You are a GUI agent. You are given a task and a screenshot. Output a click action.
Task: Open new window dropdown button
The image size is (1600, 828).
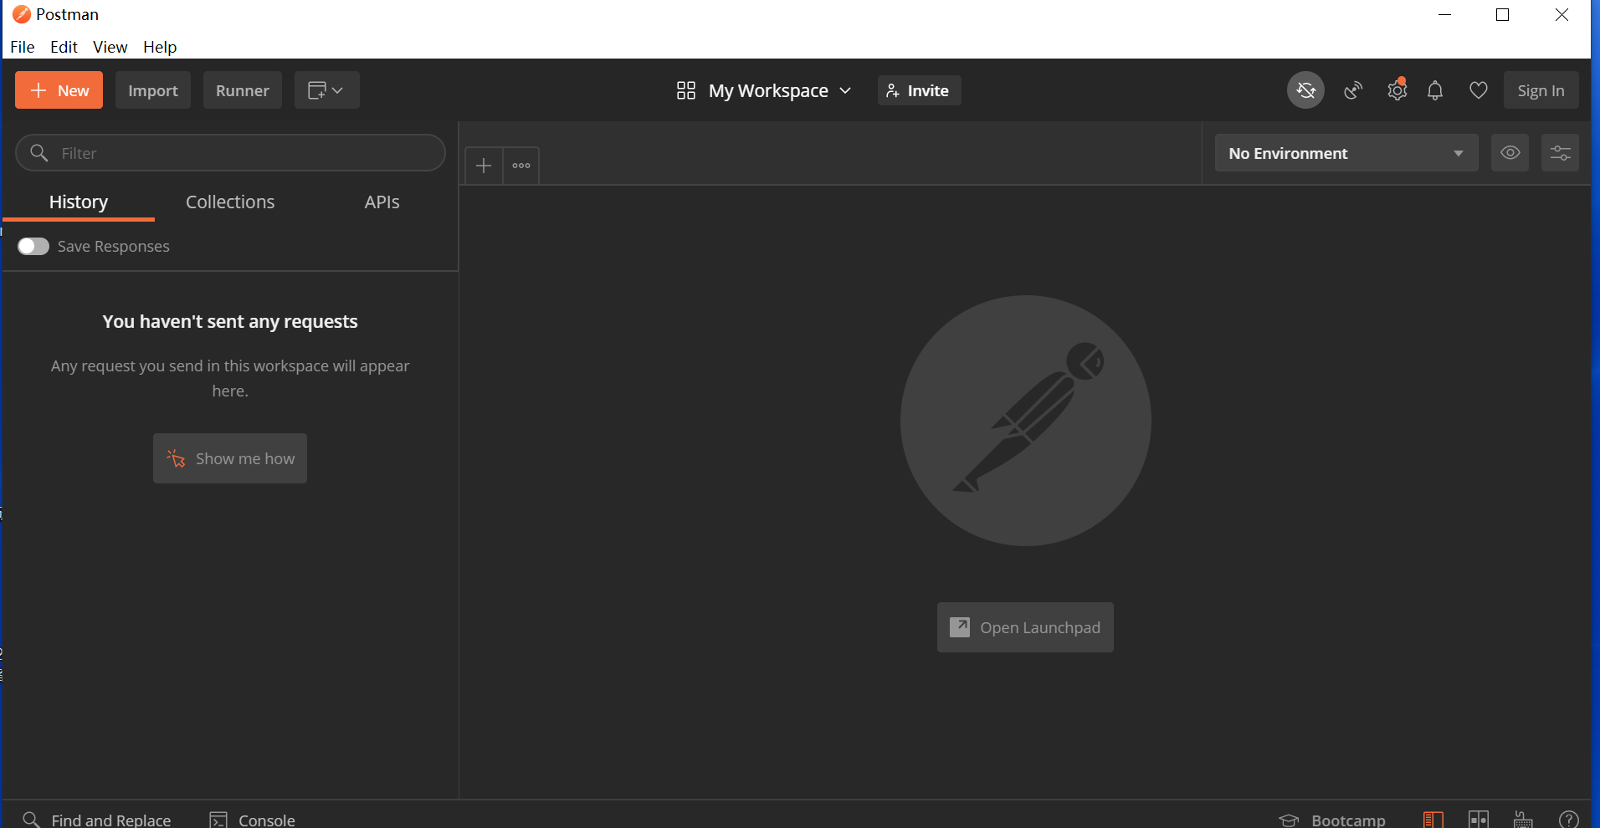pos(326,90)
